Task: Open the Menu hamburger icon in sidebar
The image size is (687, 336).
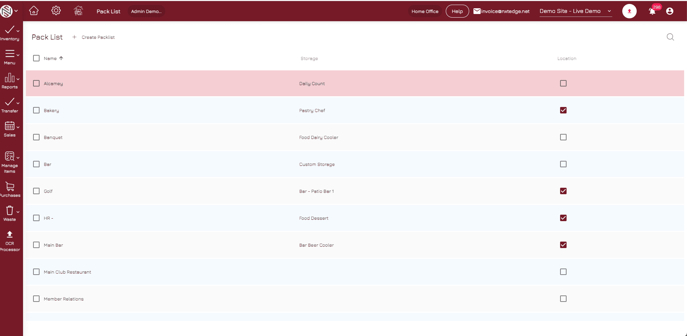Action: click(x=10, y=54)
